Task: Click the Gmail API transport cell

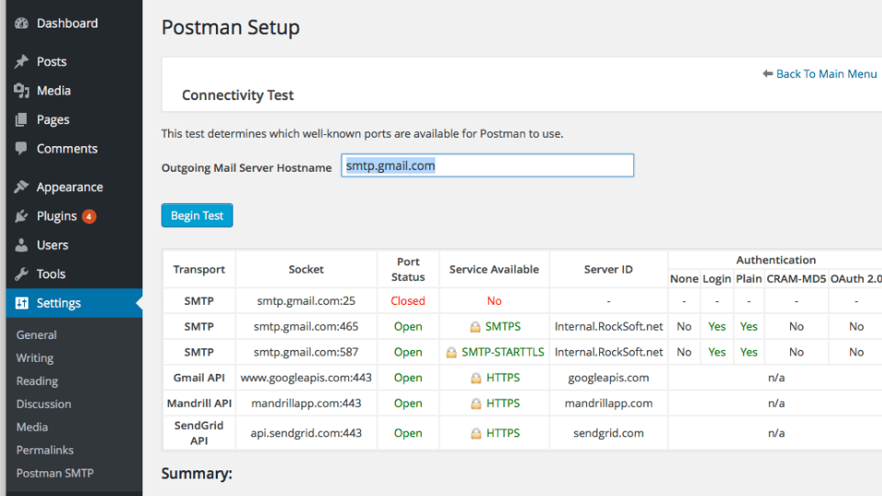Action: coord(199,378)
